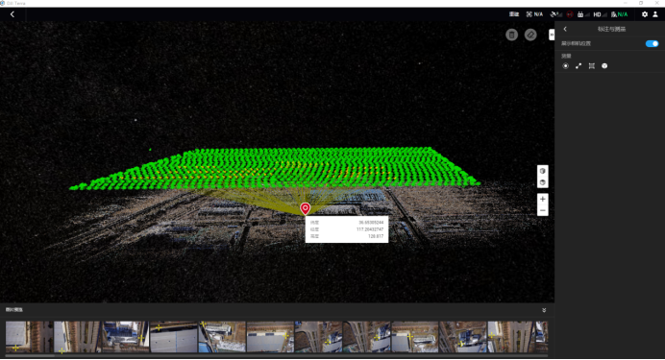Click the drone connection status N/A icon
This screenshot has width=665, height=360.
tap(535, 14)
